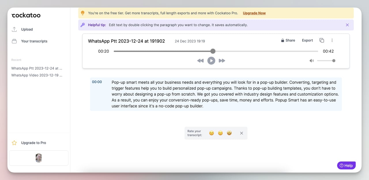Dismiss the helpful tip banner
Image resolution: width=369 pixels, height=180 pixels.
click(x=347, y=25)
